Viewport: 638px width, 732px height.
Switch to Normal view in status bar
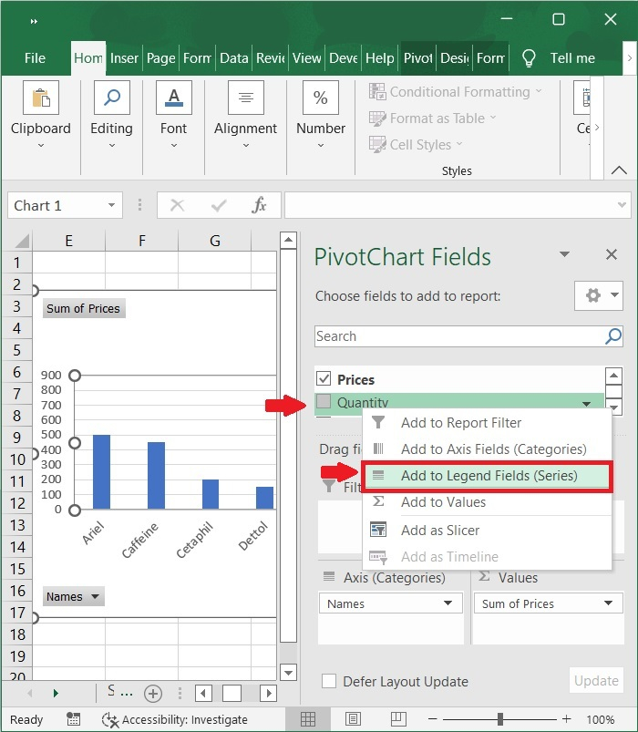[308, 719]
